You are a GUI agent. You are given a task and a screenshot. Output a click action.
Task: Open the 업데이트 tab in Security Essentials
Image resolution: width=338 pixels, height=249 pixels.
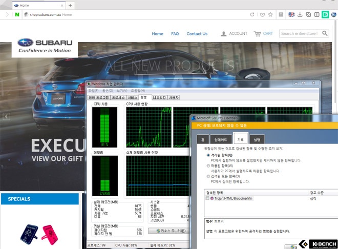pyautogui.click(x=221, y=139)
